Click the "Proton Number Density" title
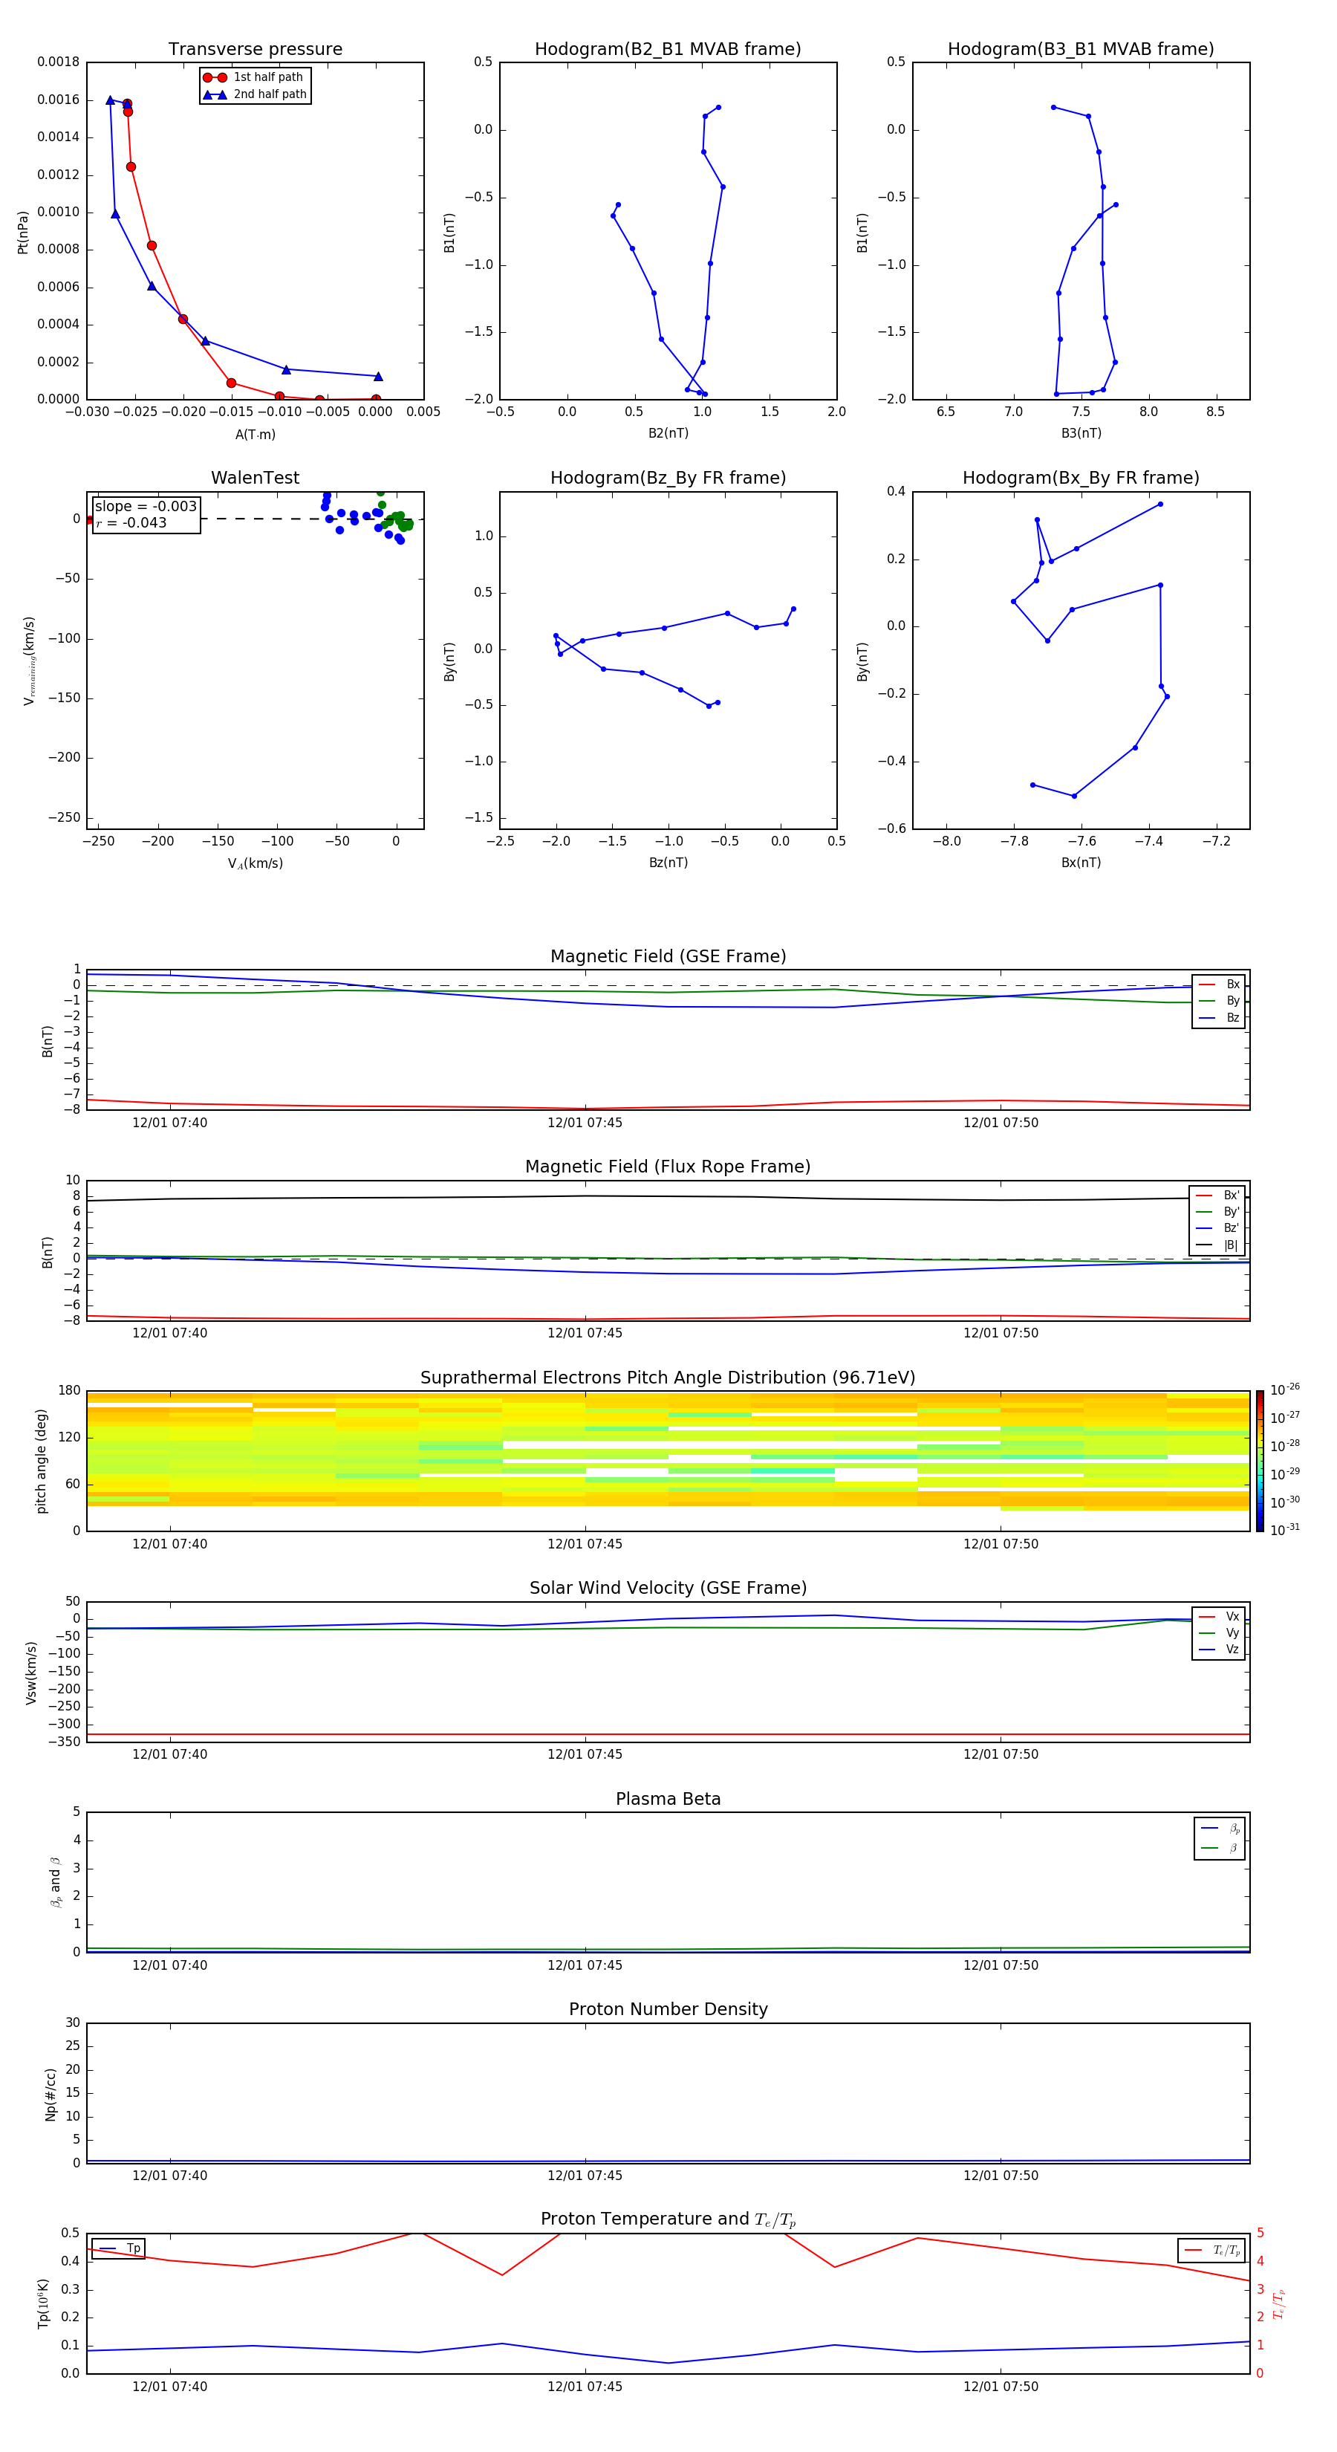Viewport: 1337px width, 2452px height. [668, 2009]
